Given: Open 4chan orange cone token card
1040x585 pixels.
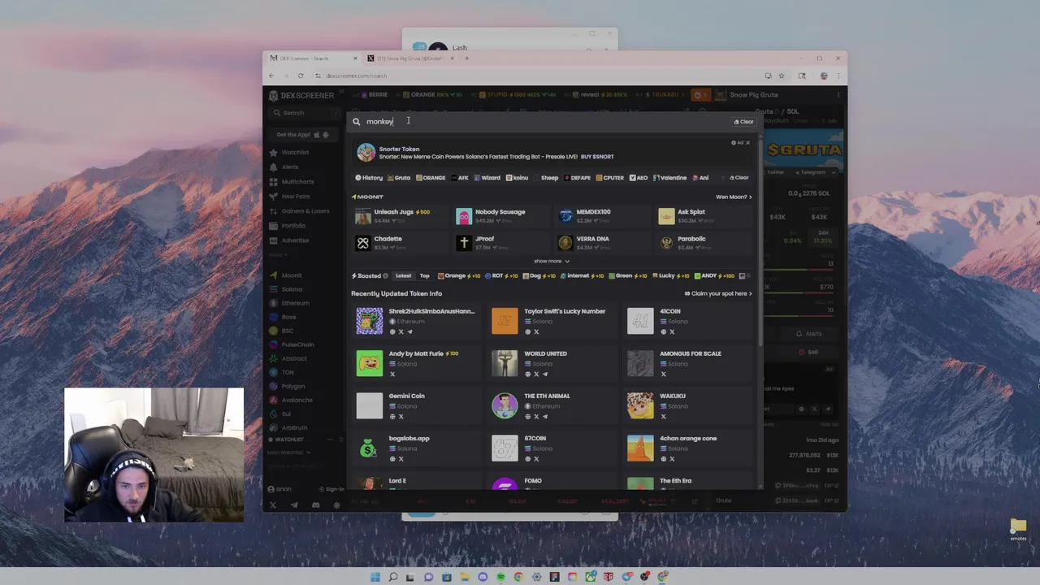Looking at the screenshot, I should tap(688, 448).
